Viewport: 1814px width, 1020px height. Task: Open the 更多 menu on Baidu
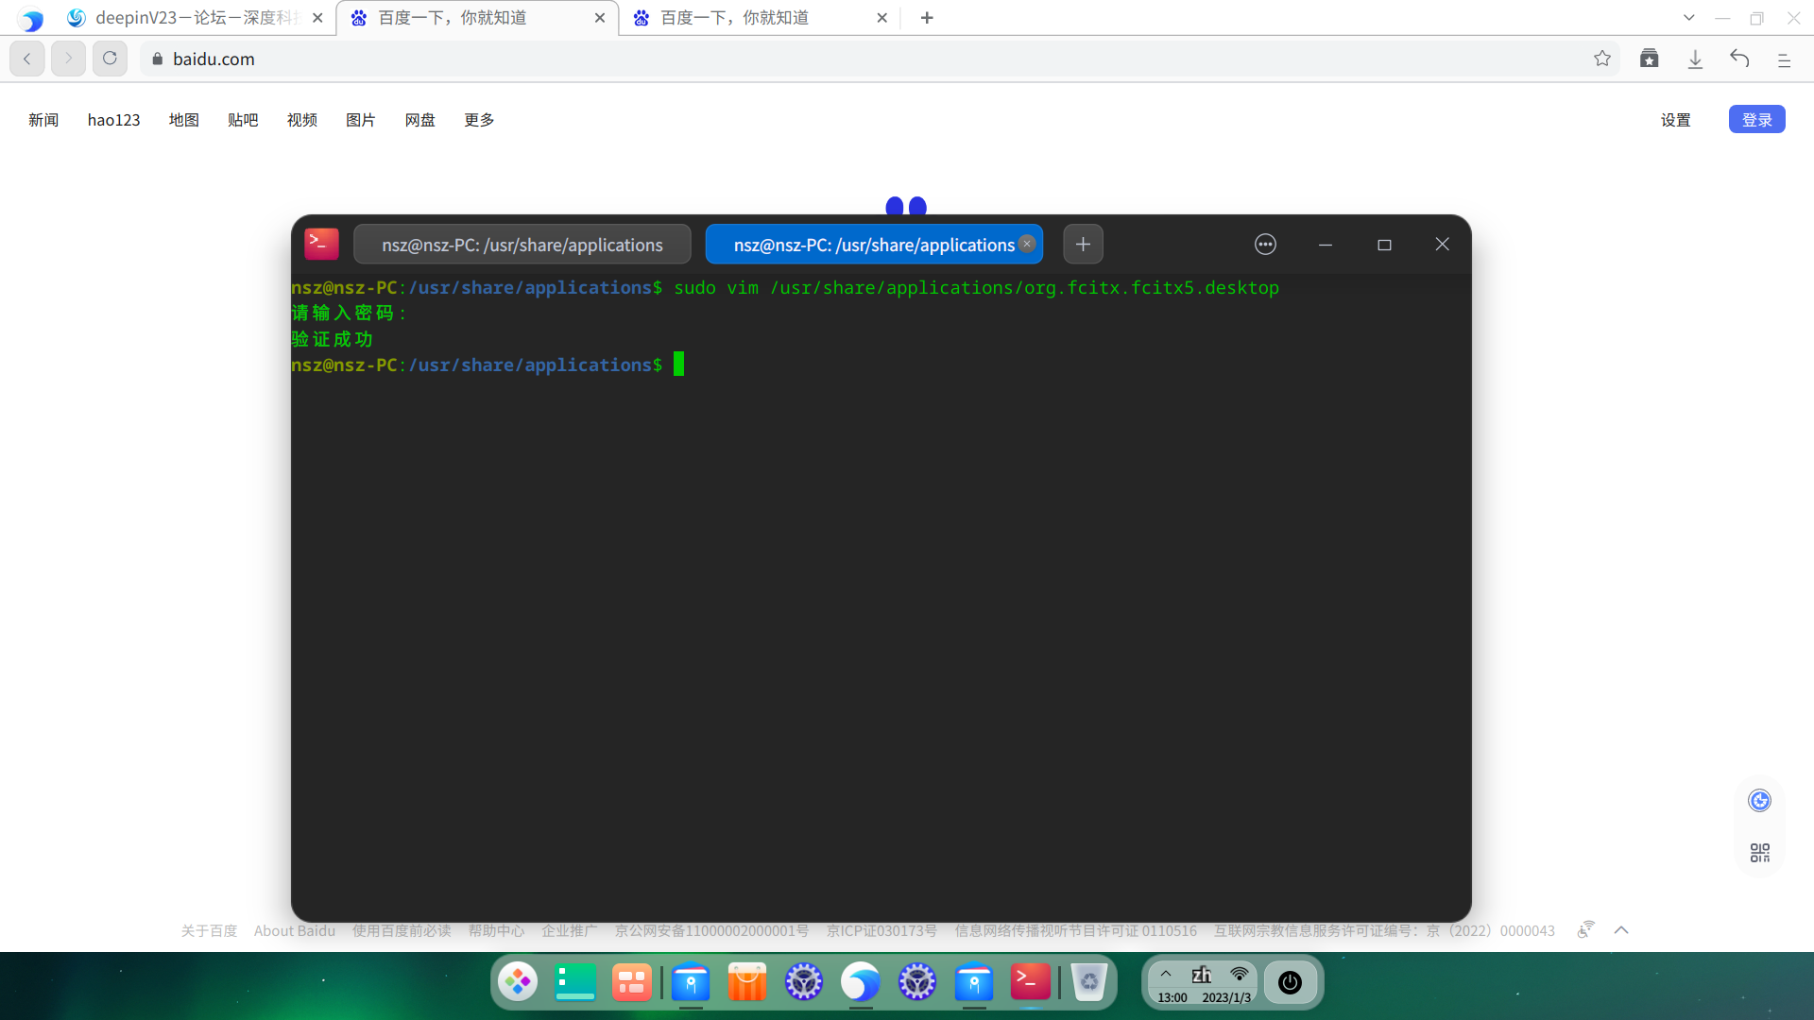pyautogui.click(x=479, y=120)
